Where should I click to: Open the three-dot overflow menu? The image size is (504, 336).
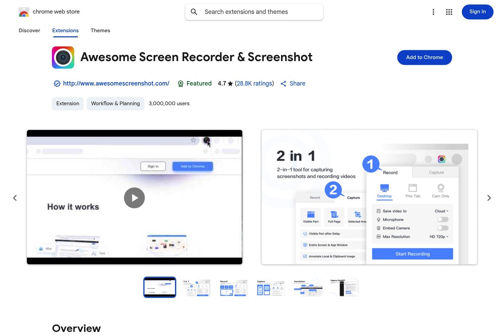tap(433, 12)
